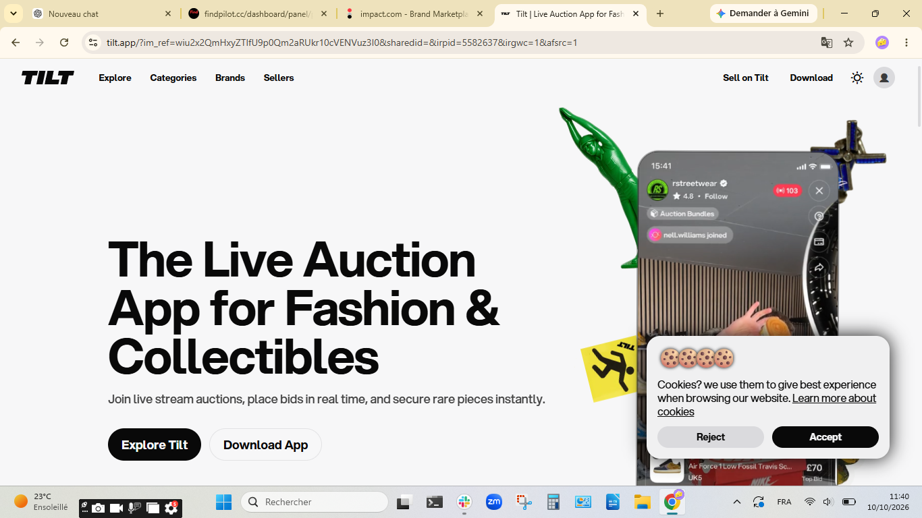Close the Tilt tab
Viewport: 922px width, 518px height.
point(636,13)
